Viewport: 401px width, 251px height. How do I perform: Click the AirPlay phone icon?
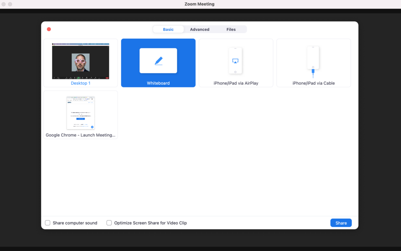pyautogui.click(x=235, y=61)
